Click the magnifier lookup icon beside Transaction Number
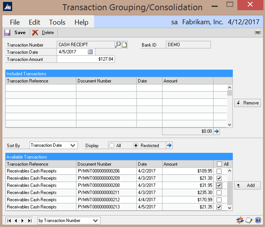265x227 pixels. point(118,45)
